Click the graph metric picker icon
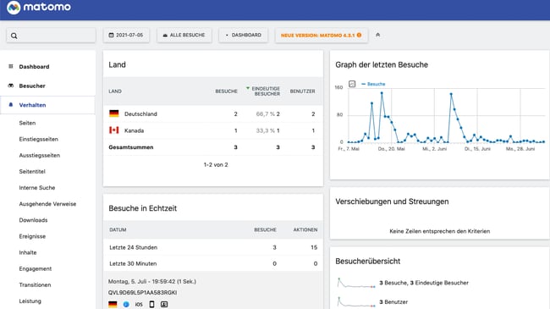This screenshot has height=309, width=550. (352, 84)
